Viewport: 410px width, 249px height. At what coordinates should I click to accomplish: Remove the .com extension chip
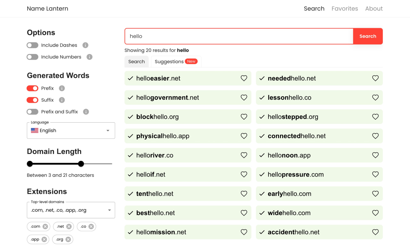(45, 227)
